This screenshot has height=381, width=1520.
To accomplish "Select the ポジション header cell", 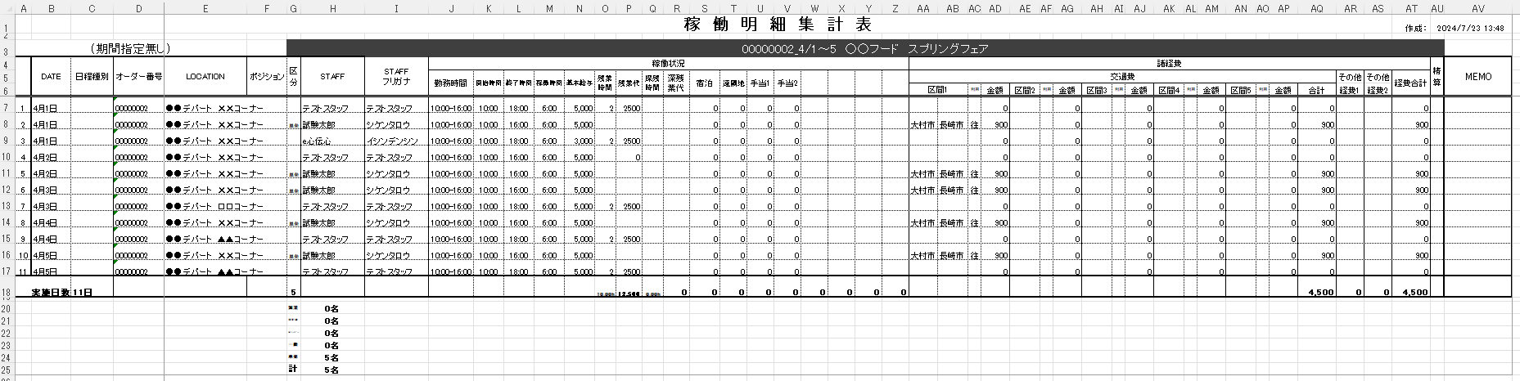I will (267, 77).
